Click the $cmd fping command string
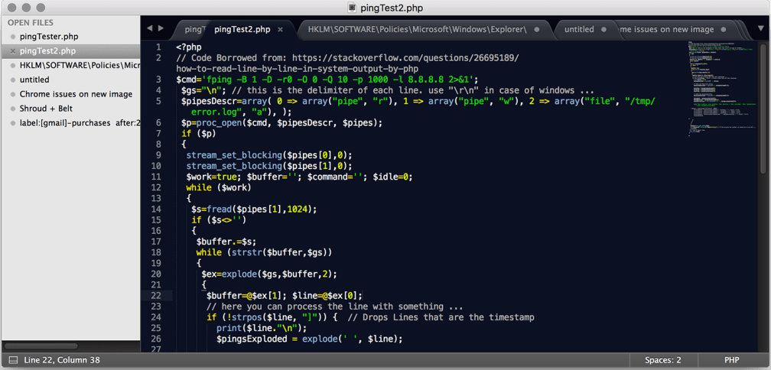Image resolution: width=771 pixels, height=370 pixels. point(327,80)
